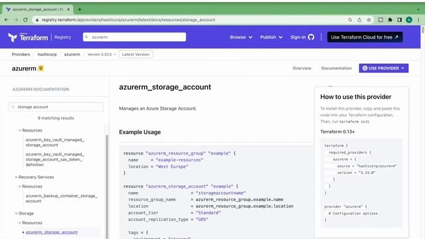425x239 pixels.
Task: Click the registry search field containing azurerm
Action: (134, 37)
